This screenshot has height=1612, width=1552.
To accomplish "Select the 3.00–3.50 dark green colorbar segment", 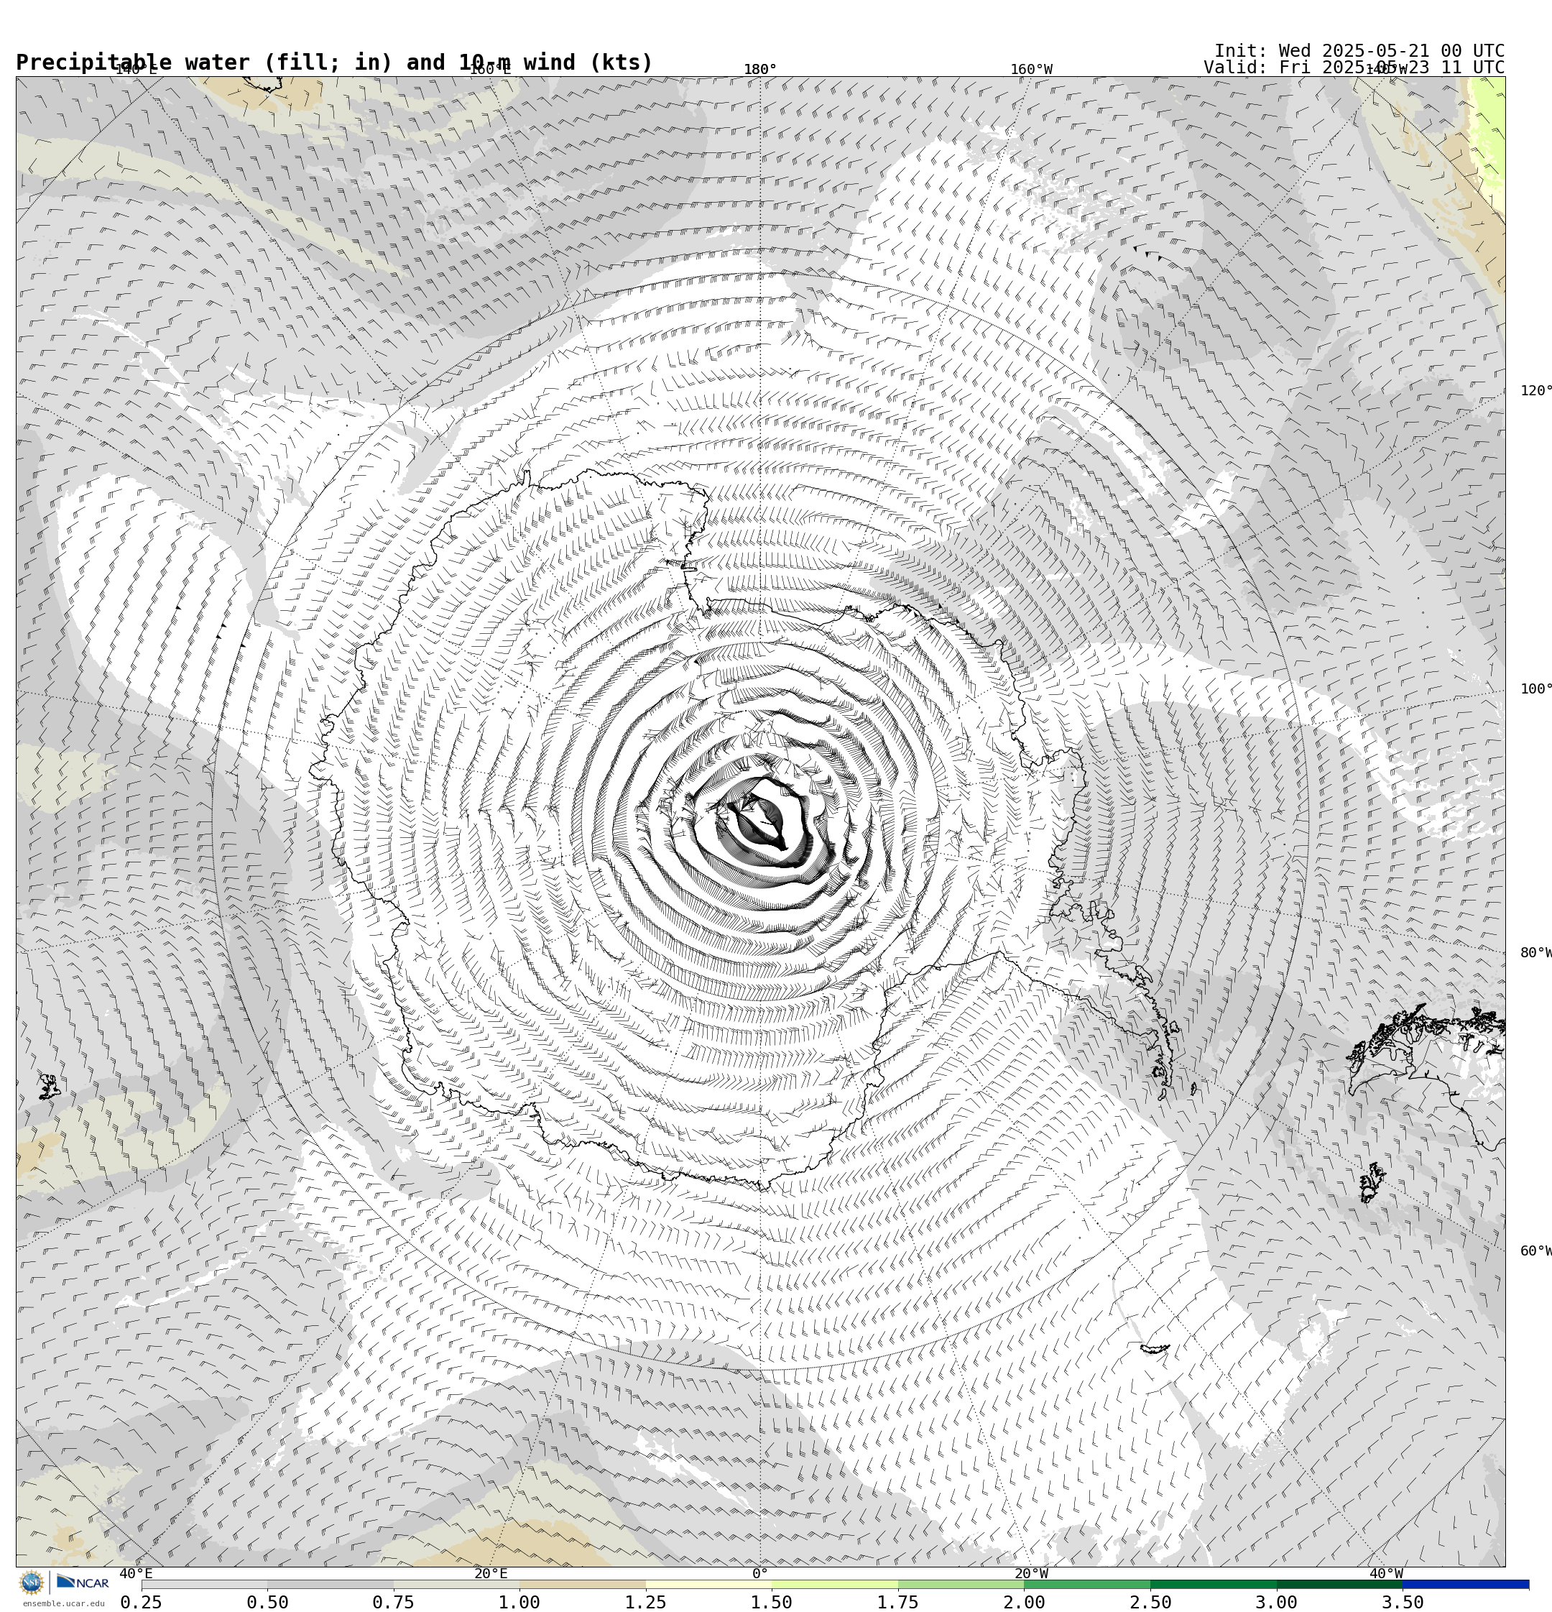I will click(x=1340, y=1584).
